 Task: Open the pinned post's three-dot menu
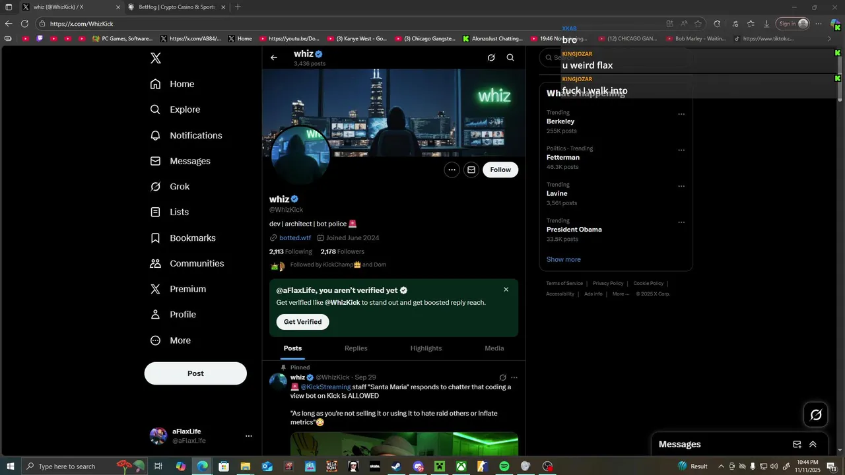[x=514, y=377]
